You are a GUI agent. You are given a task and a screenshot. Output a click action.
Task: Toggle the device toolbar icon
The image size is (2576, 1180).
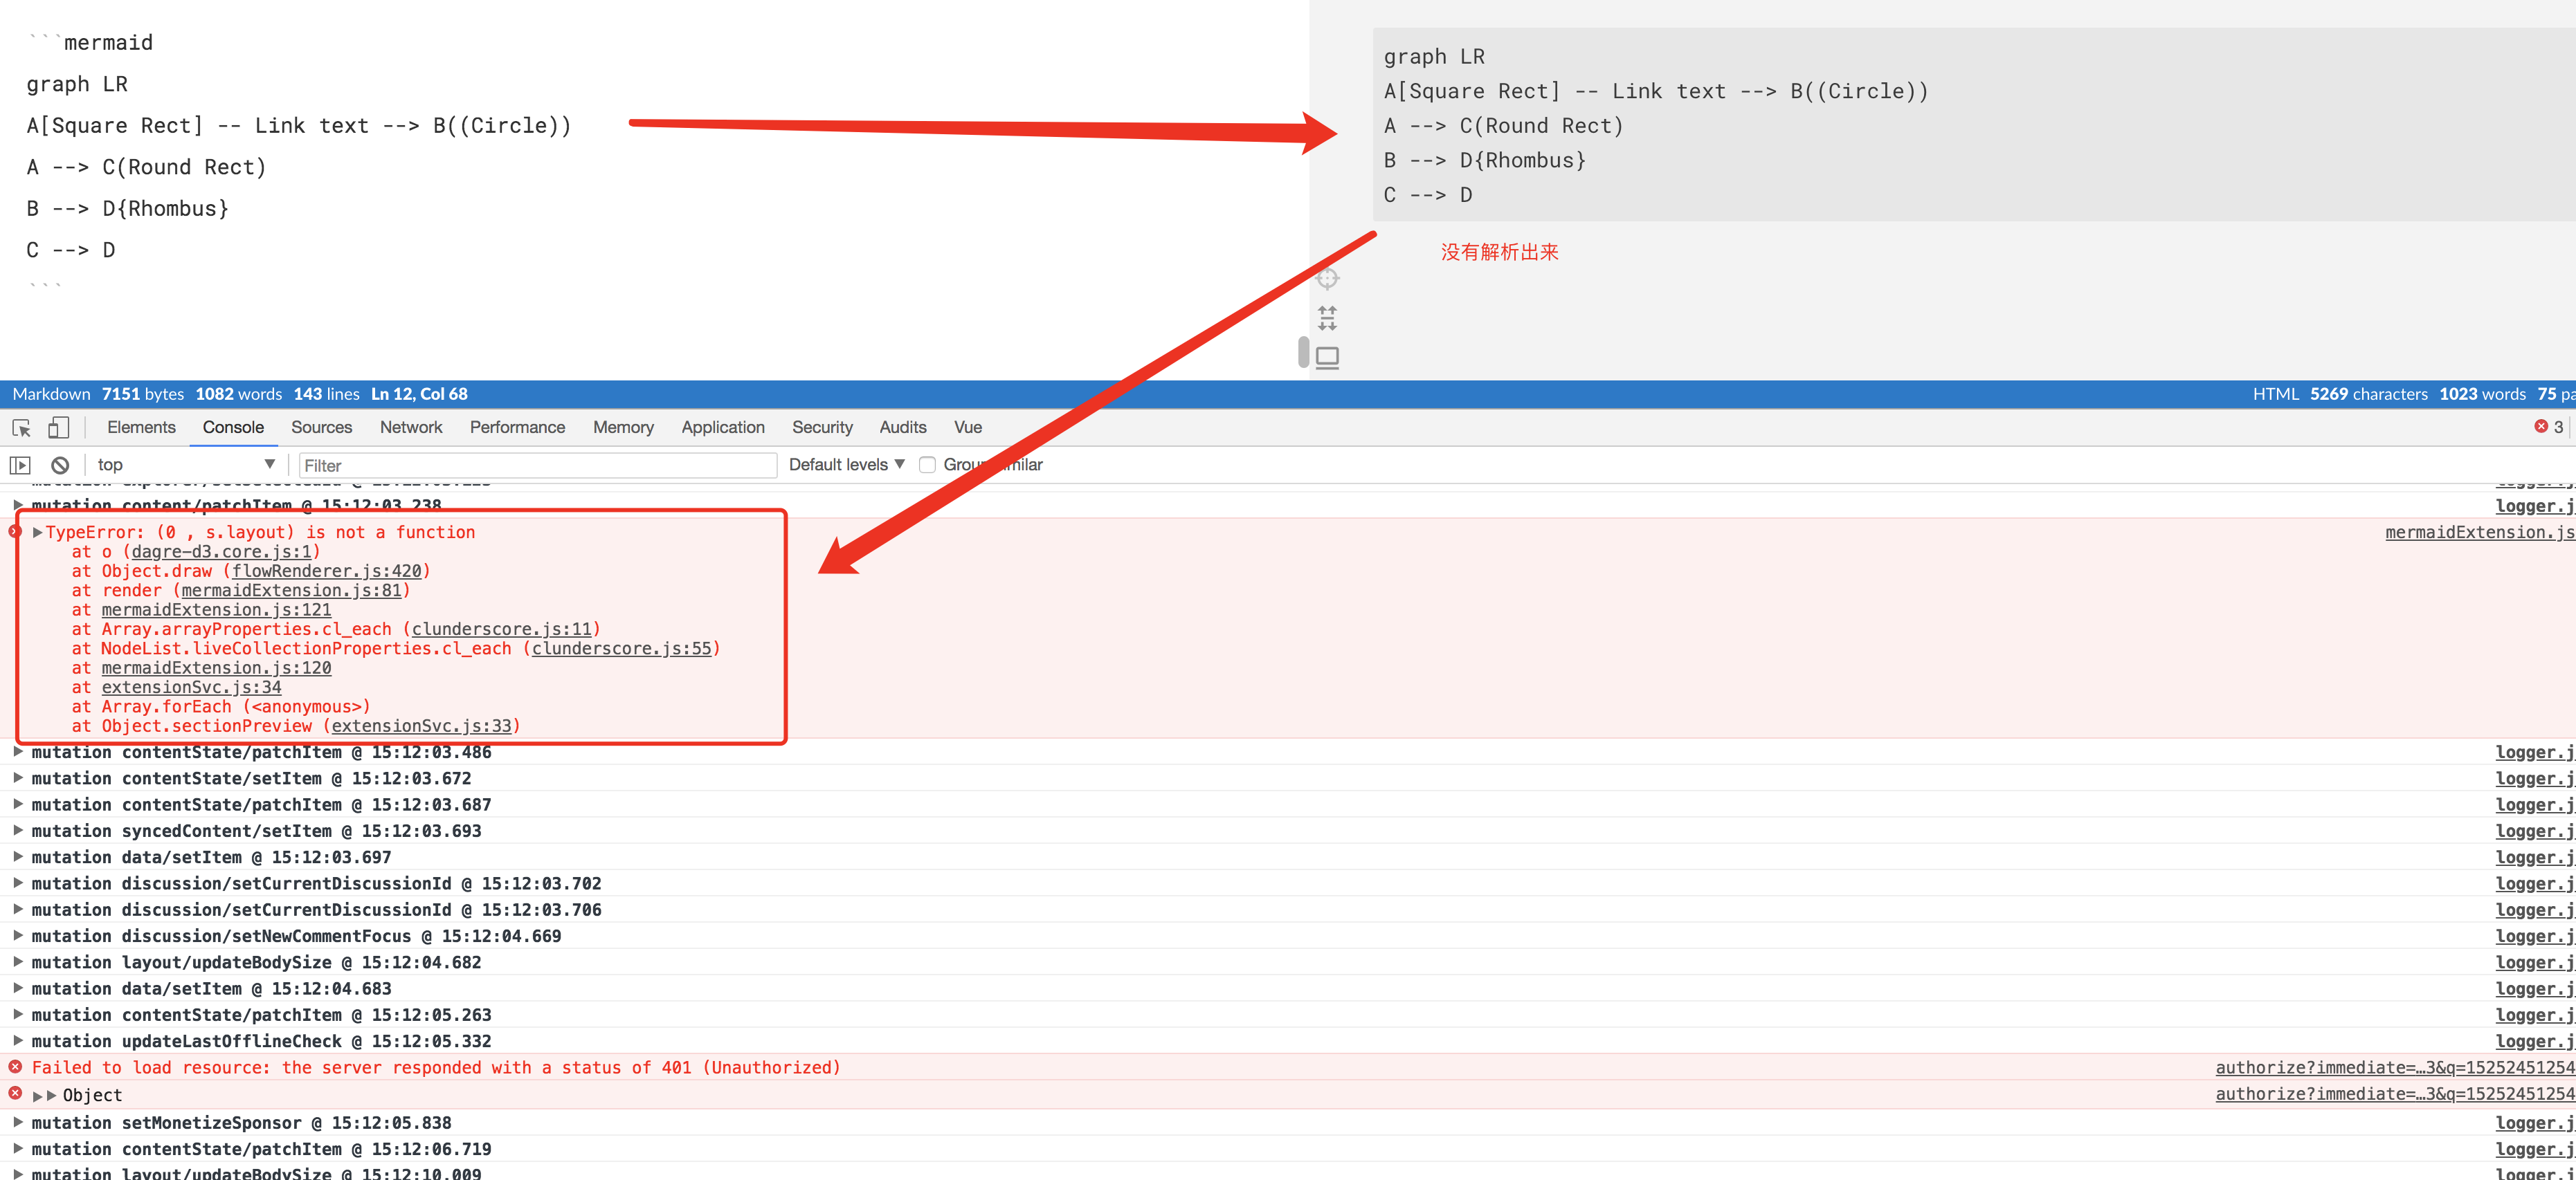59,427
